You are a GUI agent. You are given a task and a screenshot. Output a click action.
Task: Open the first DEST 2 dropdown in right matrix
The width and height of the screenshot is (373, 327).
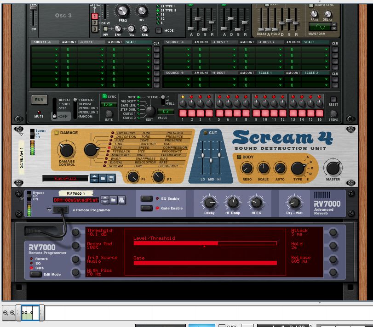(x=269, y=50)
